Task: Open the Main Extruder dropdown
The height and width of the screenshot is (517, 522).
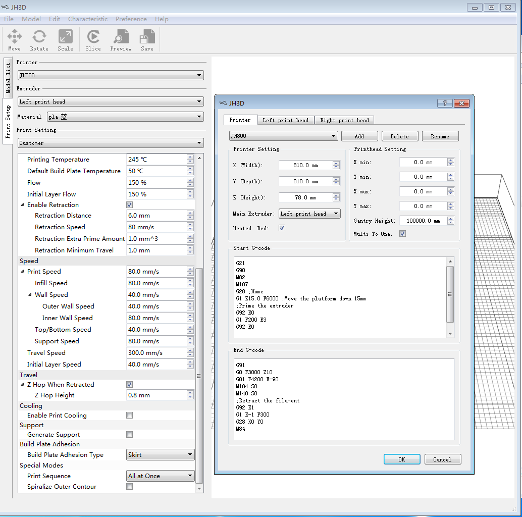Action: coord(309,214)
